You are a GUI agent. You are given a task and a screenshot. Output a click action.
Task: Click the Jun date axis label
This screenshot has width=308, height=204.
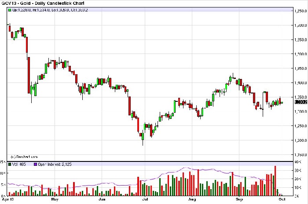102,199
